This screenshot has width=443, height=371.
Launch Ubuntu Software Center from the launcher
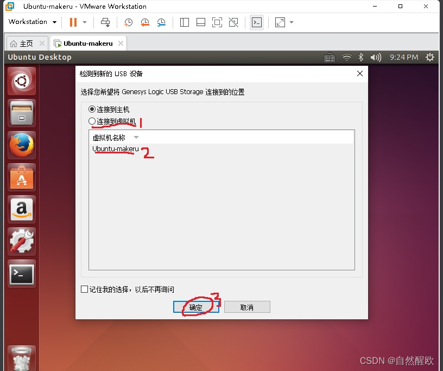coord(22,177)
